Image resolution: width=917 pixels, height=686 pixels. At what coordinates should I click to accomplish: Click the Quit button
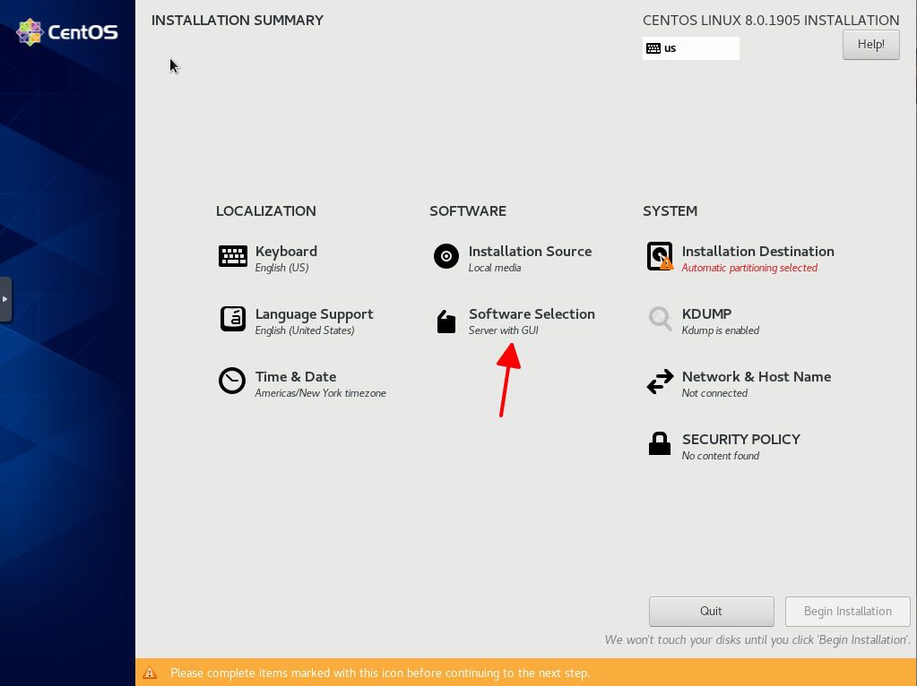[x=711, y=611]
